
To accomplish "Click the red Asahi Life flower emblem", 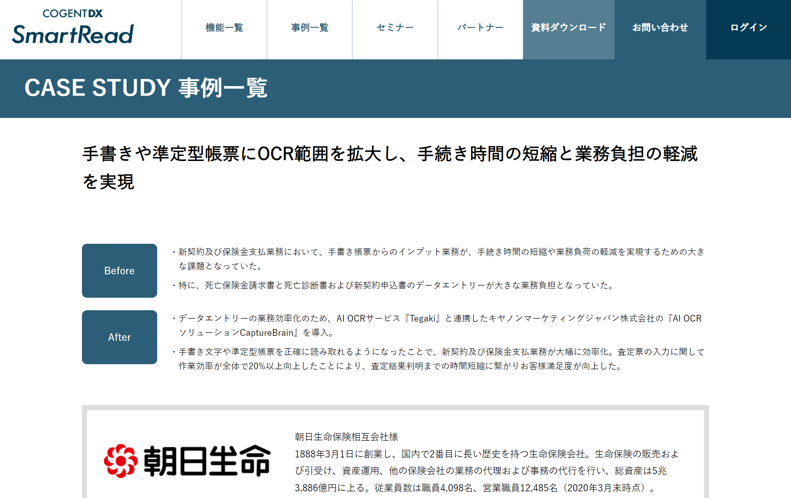I will tap(120, 461).
